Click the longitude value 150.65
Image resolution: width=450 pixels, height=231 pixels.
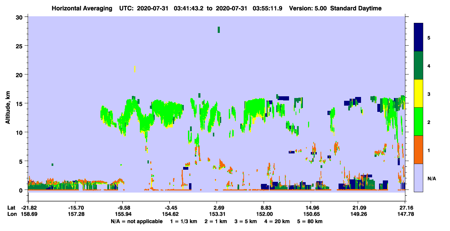[311, 214]
